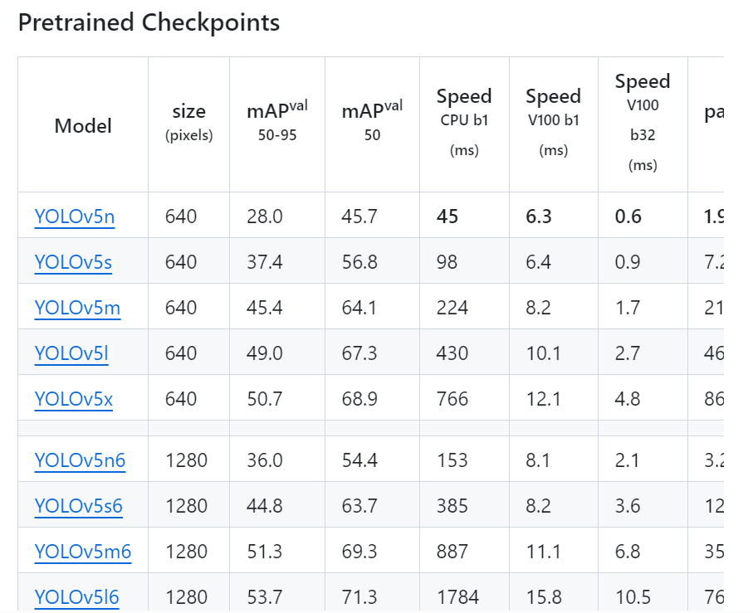The image size is (753, 613).
Task: Click the YOLOv5m checkpoint link
Action: (77, 308)
